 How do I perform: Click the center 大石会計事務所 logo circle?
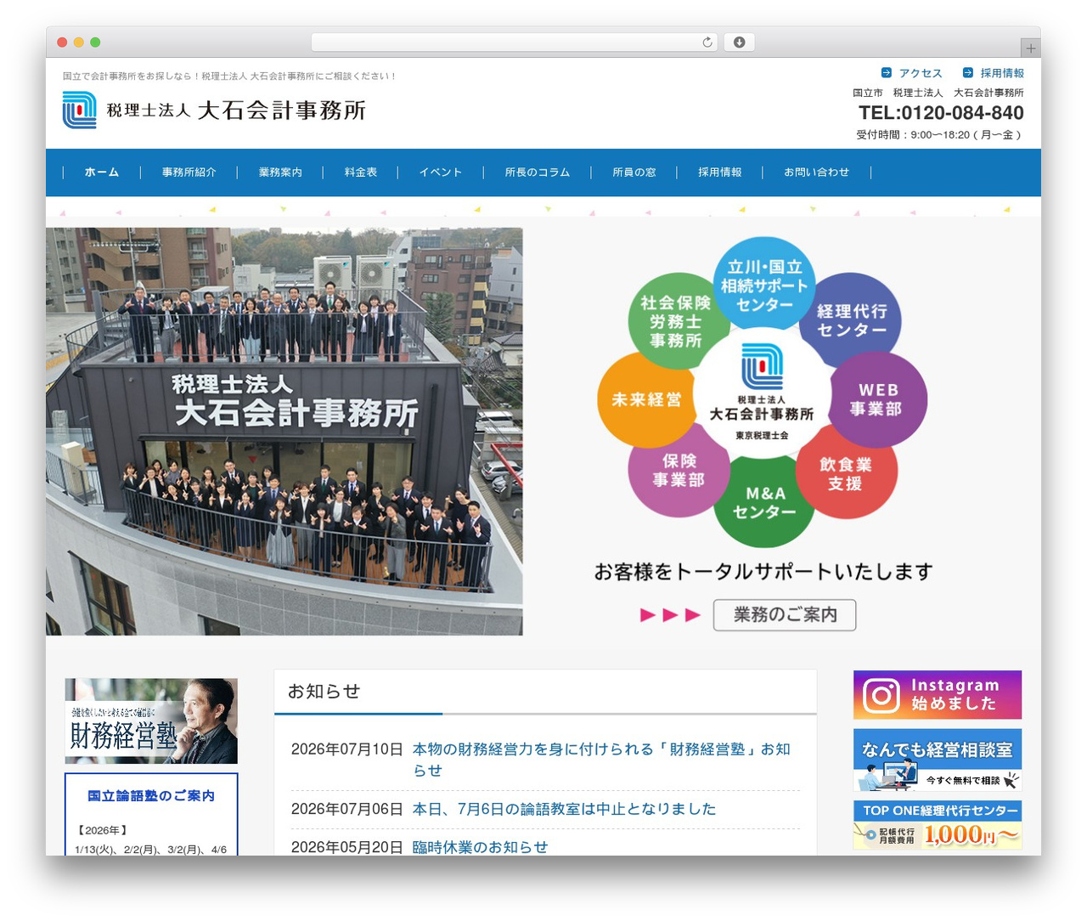(x=762, y=393)
